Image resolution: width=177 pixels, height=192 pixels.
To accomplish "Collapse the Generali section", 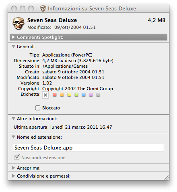I will 13,46.
